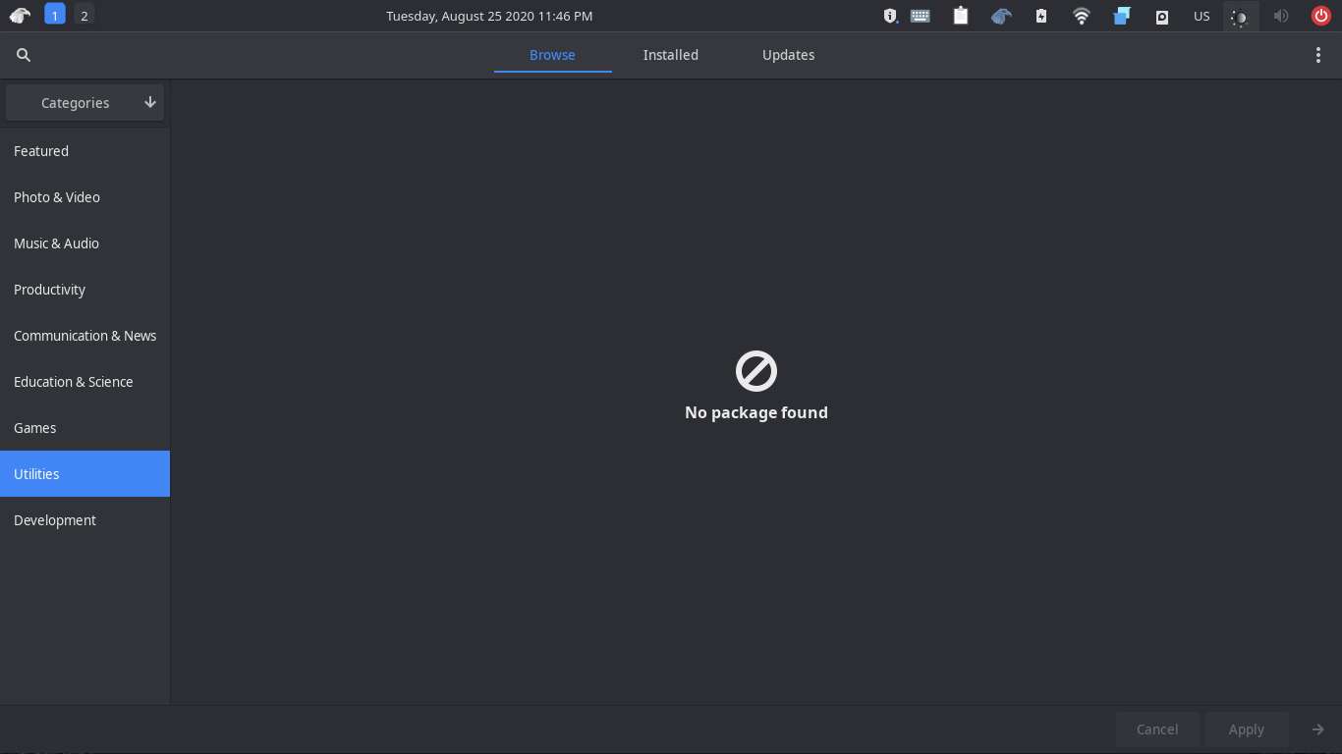Open the brightness control tray icon
The width and height of the screenshot is (1342, 754).
1241,16
